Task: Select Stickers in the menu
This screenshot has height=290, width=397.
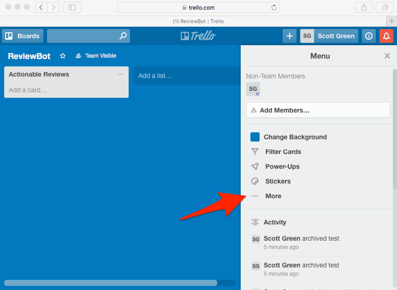Action: [x=277, y=181]
